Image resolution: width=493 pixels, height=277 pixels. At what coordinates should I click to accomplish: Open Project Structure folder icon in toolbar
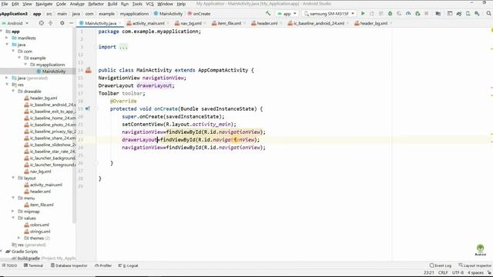click(438, 14)
